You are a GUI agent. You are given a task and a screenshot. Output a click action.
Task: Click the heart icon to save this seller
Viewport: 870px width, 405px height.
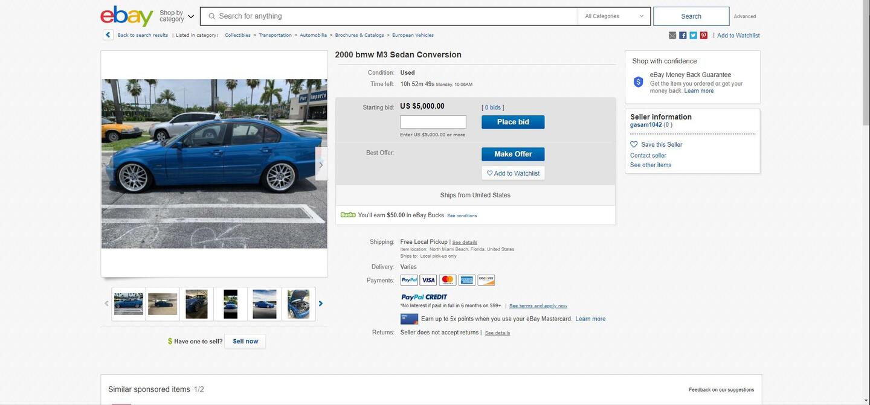coord(634,145)
